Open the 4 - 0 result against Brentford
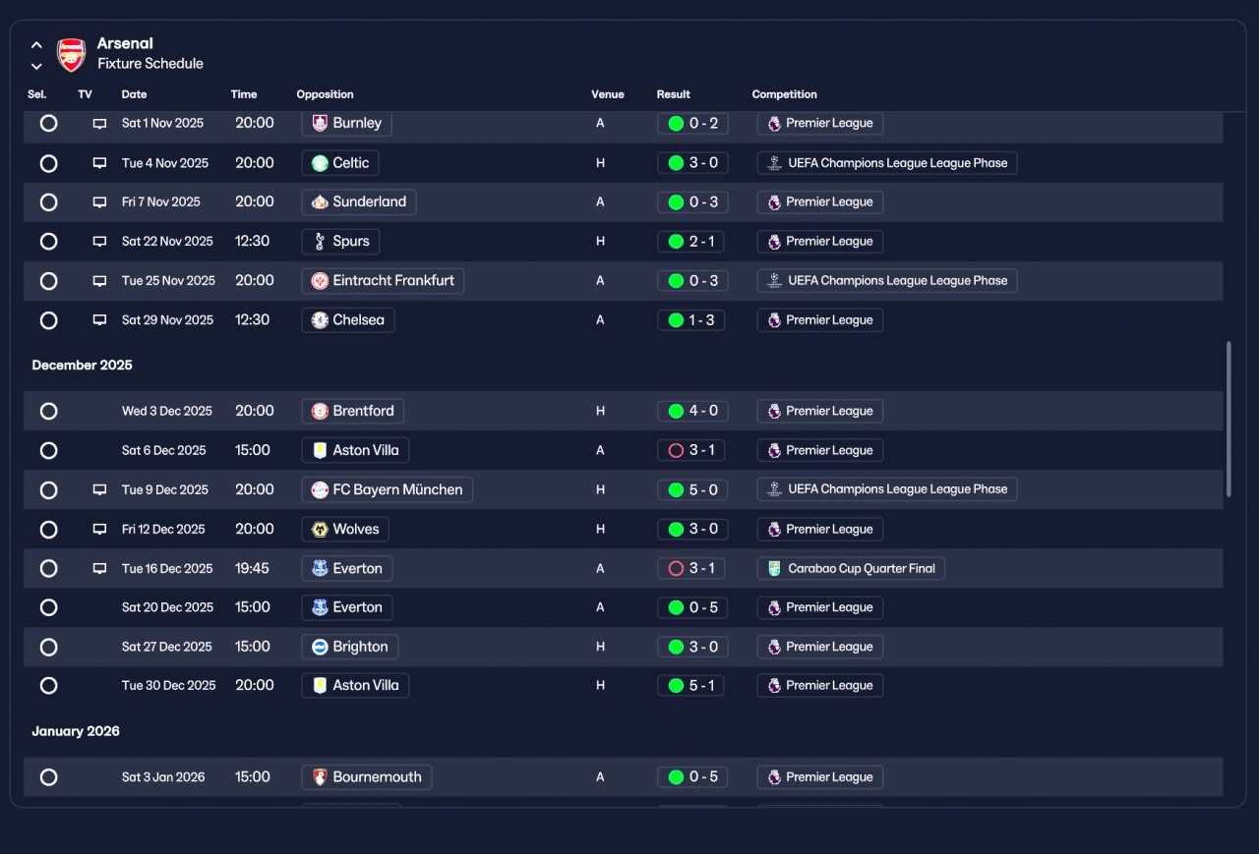 point(692,411)
